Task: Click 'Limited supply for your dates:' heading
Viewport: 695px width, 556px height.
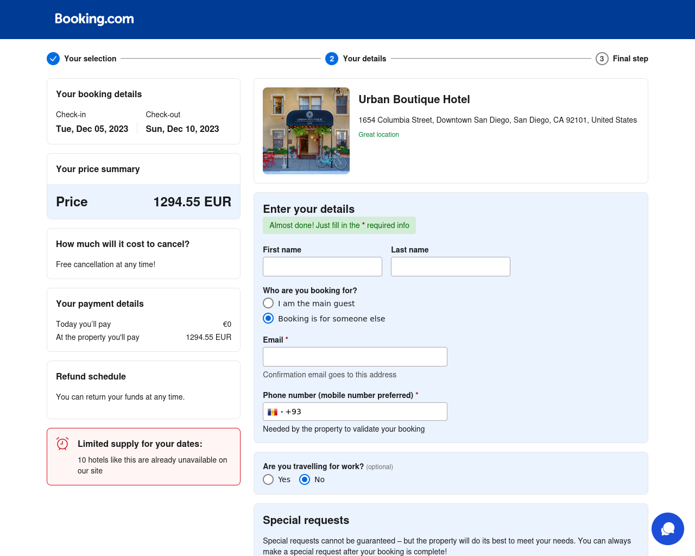Action: pos(140,444)
